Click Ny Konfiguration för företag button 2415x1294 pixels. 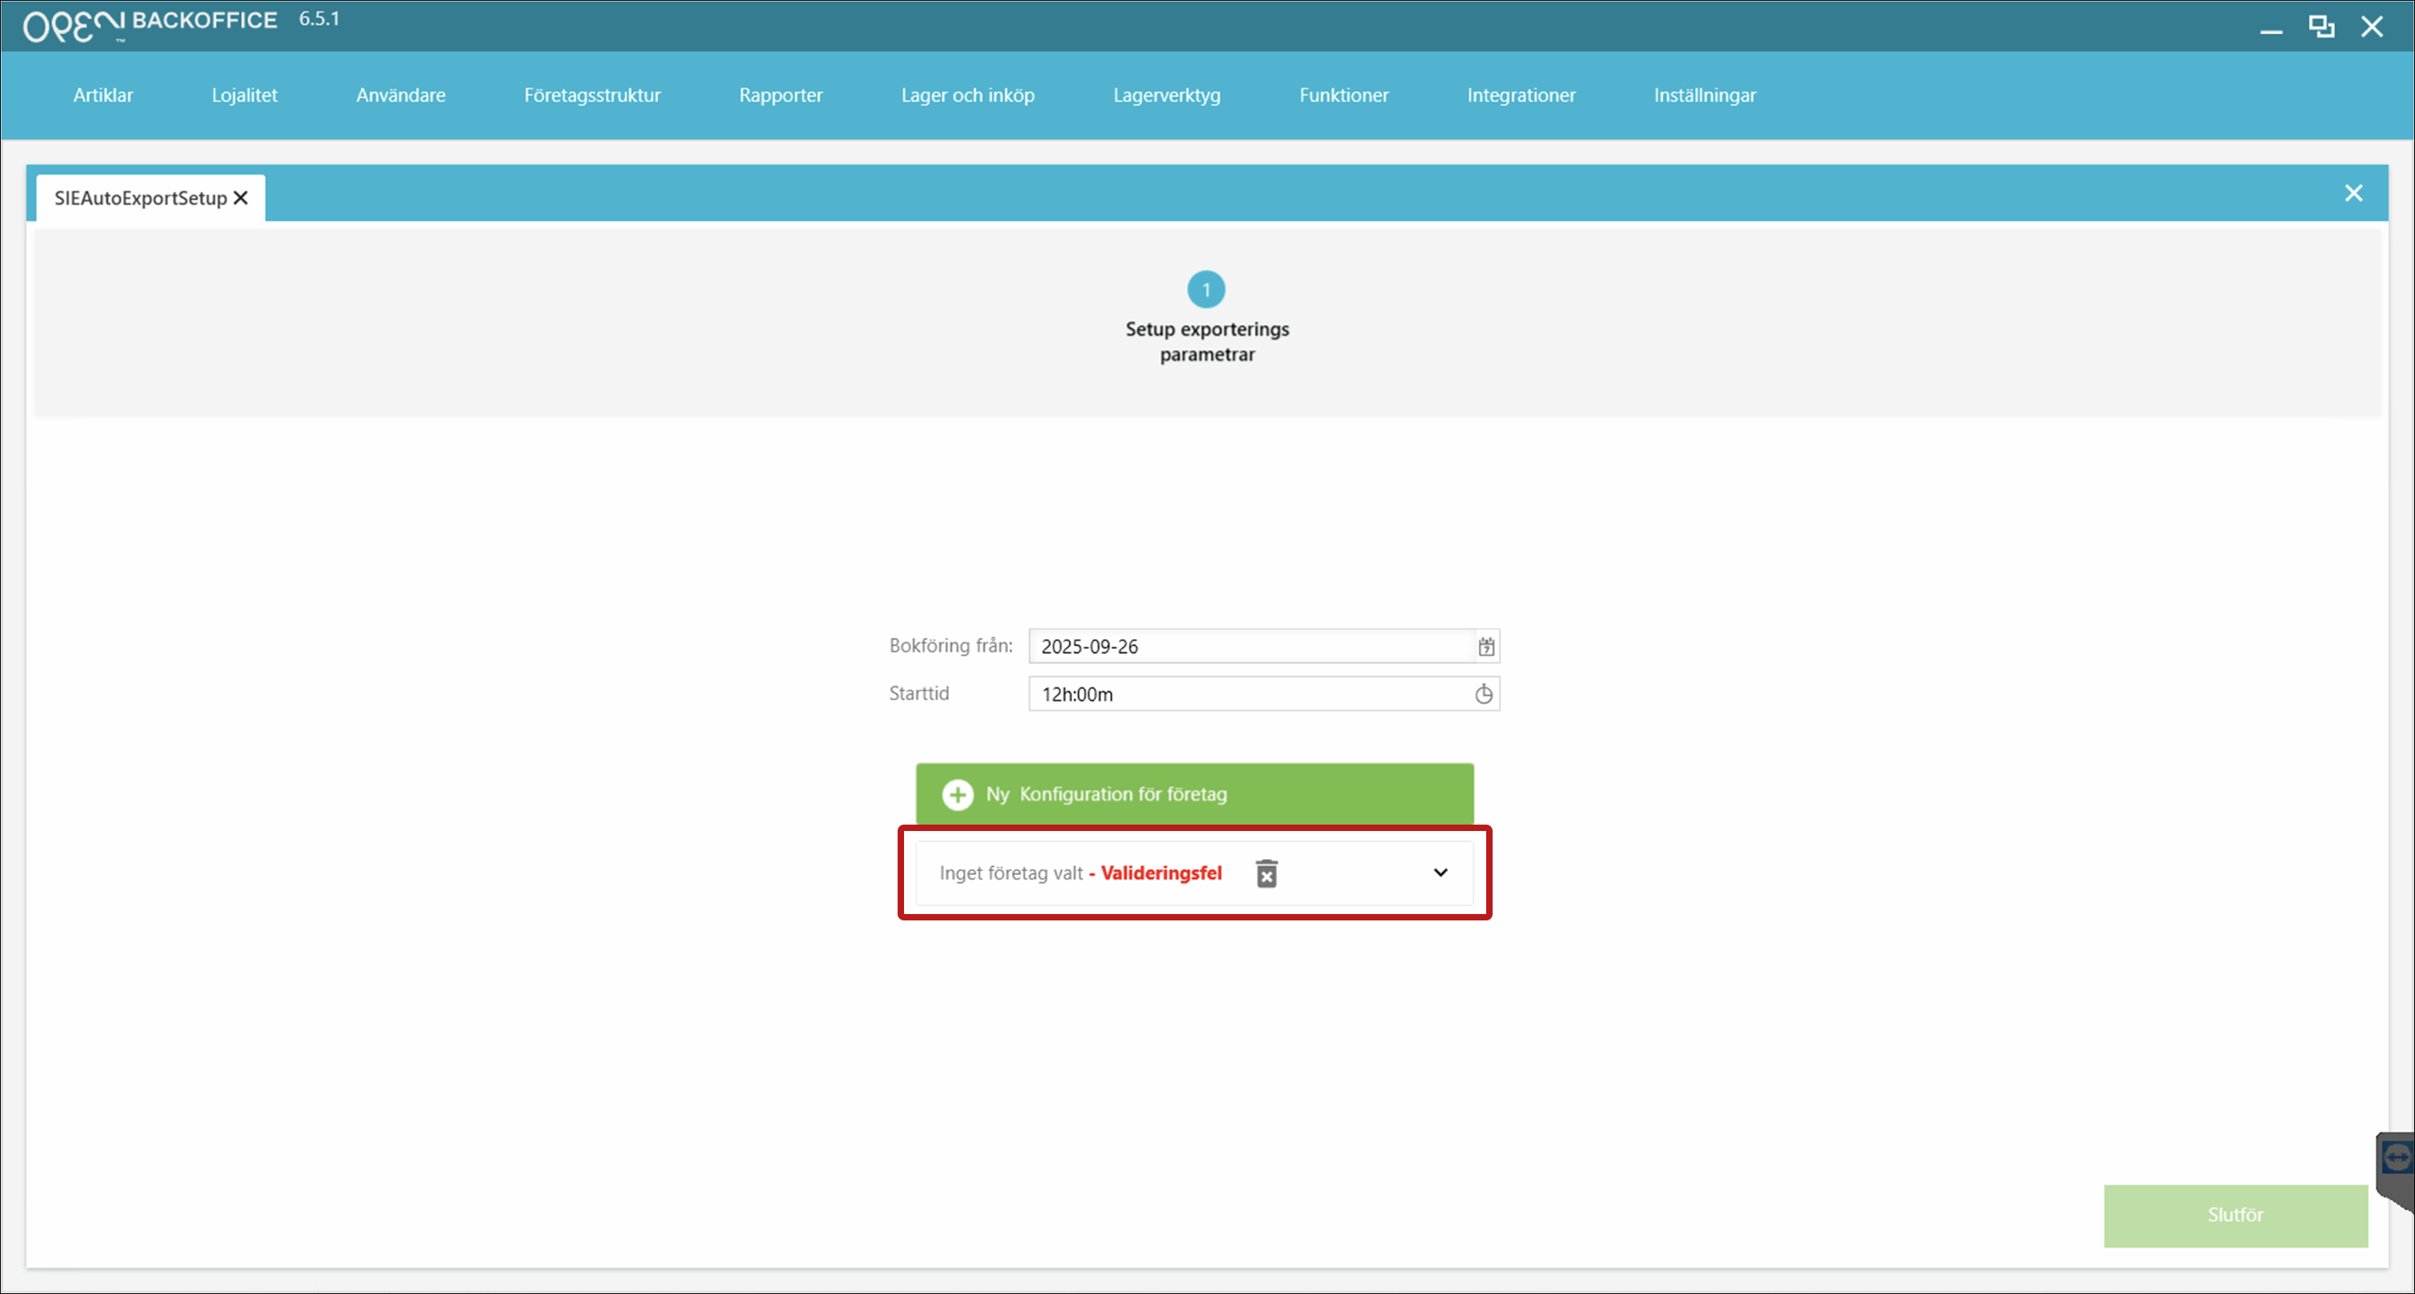click(x=1195, y=794)
